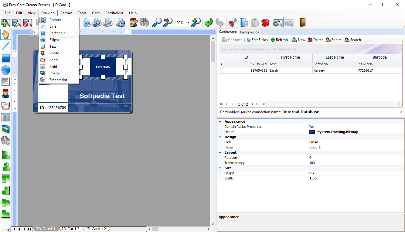
Task: Select the Ellipse tool in left toolbox
Action: coord(5,70)
